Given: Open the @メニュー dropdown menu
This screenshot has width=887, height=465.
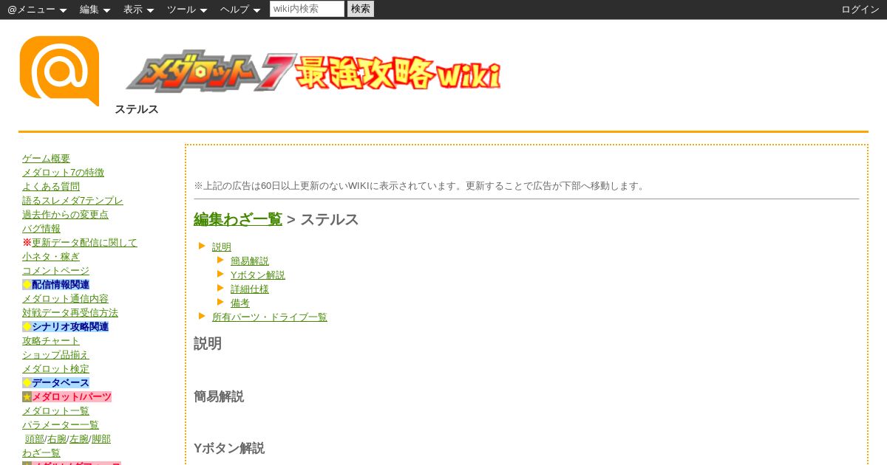Looking at the screenshot, I should click(x=37, y=10).
